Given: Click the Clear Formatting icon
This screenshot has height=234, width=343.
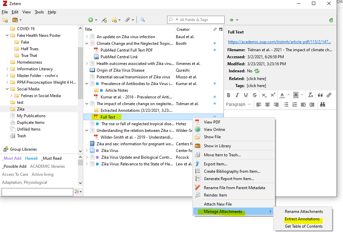Looking at the screenshot, I should pyautogui.click(x=311, y=95).
